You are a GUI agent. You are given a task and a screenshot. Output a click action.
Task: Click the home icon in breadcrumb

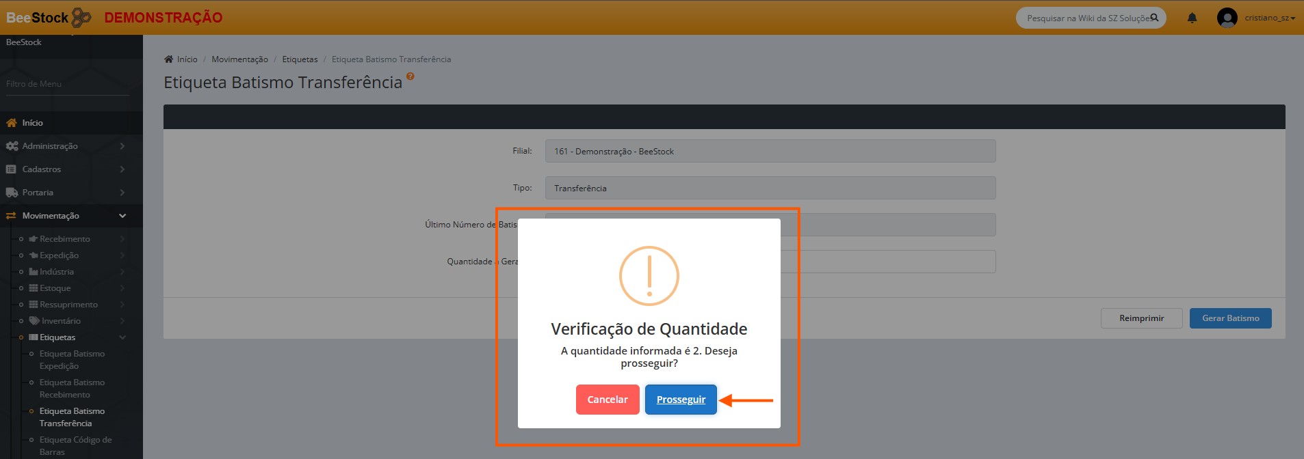pyautogui.click(x=168, y=59)
